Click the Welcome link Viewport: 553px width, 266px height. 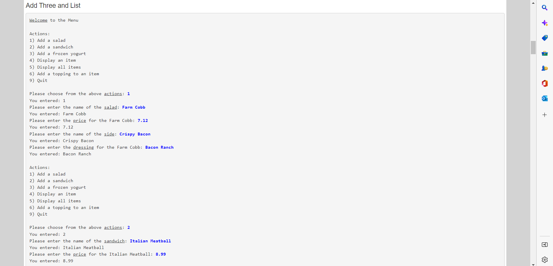click(x=38, y=20)
